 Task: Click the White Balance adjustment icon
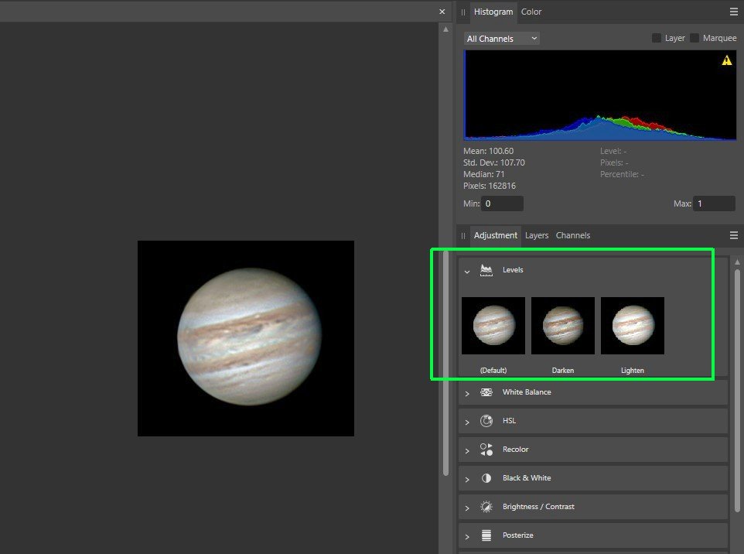(x=486, y=392)
